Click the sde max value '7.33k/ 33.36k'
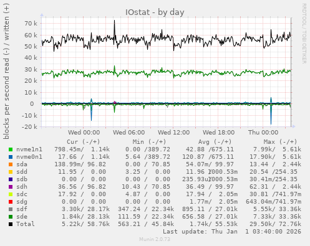Image resolution: width=310 pixels, height=246 pixels. (x=277, y=217)
